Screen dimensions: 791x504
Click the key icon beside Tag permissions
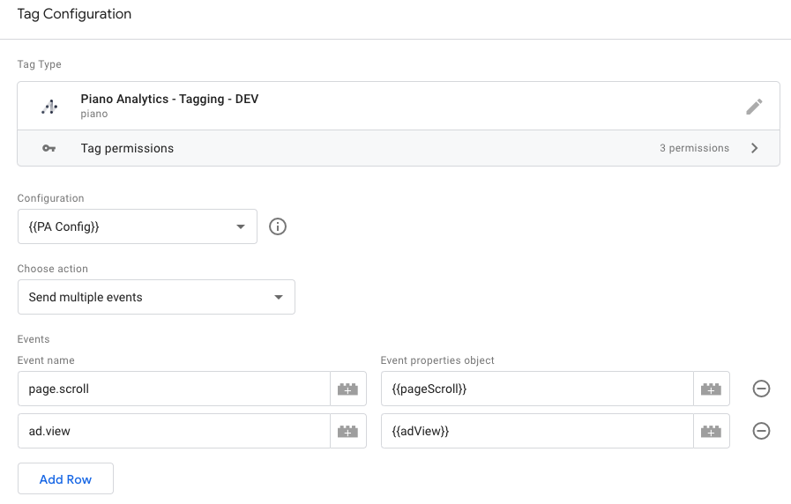(x=49, y=148)
